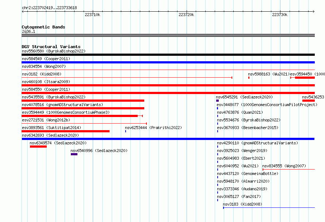The width and height of the screenshot is (325, 222).
Task: Select the blue nsv6342693 variant bar
Action: pyautogui.click(x=168, y=139)
